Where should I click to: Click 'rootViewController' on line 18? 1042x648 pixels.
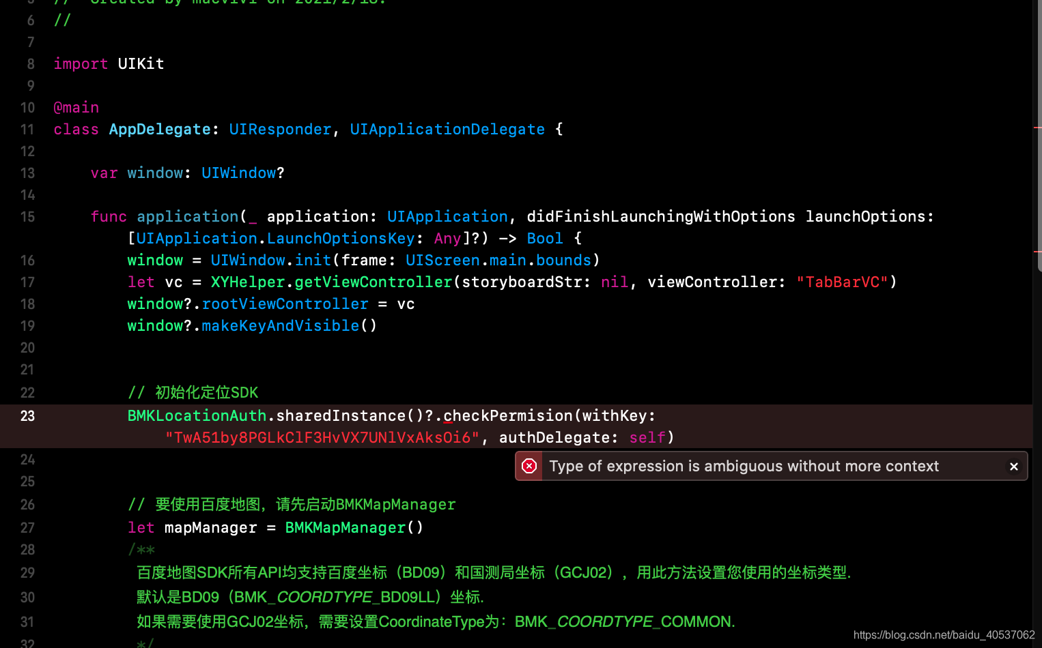pyautogui.click(x=285, y=304)
